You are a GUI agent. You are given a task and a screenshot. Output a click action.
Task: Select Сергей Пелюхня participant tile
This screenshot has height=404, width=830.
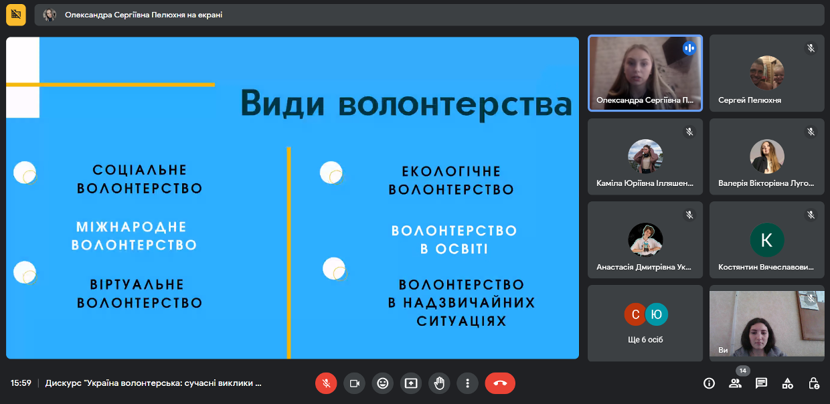[x=766, y=73]
